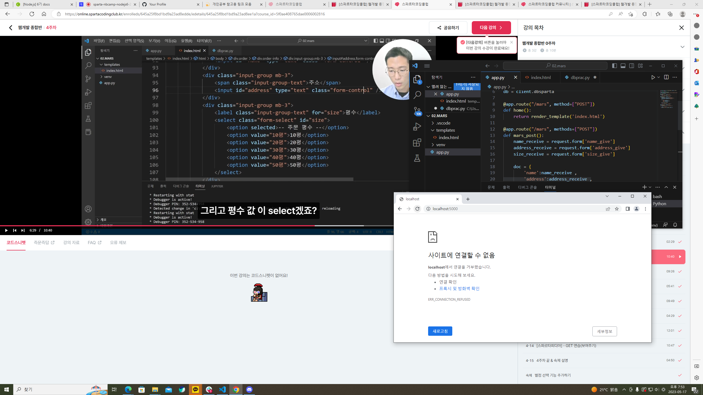This screenshot has height=395, width=703.
Task: Open terminal launch profile dropdown arrow
Action: coord(650,187)
